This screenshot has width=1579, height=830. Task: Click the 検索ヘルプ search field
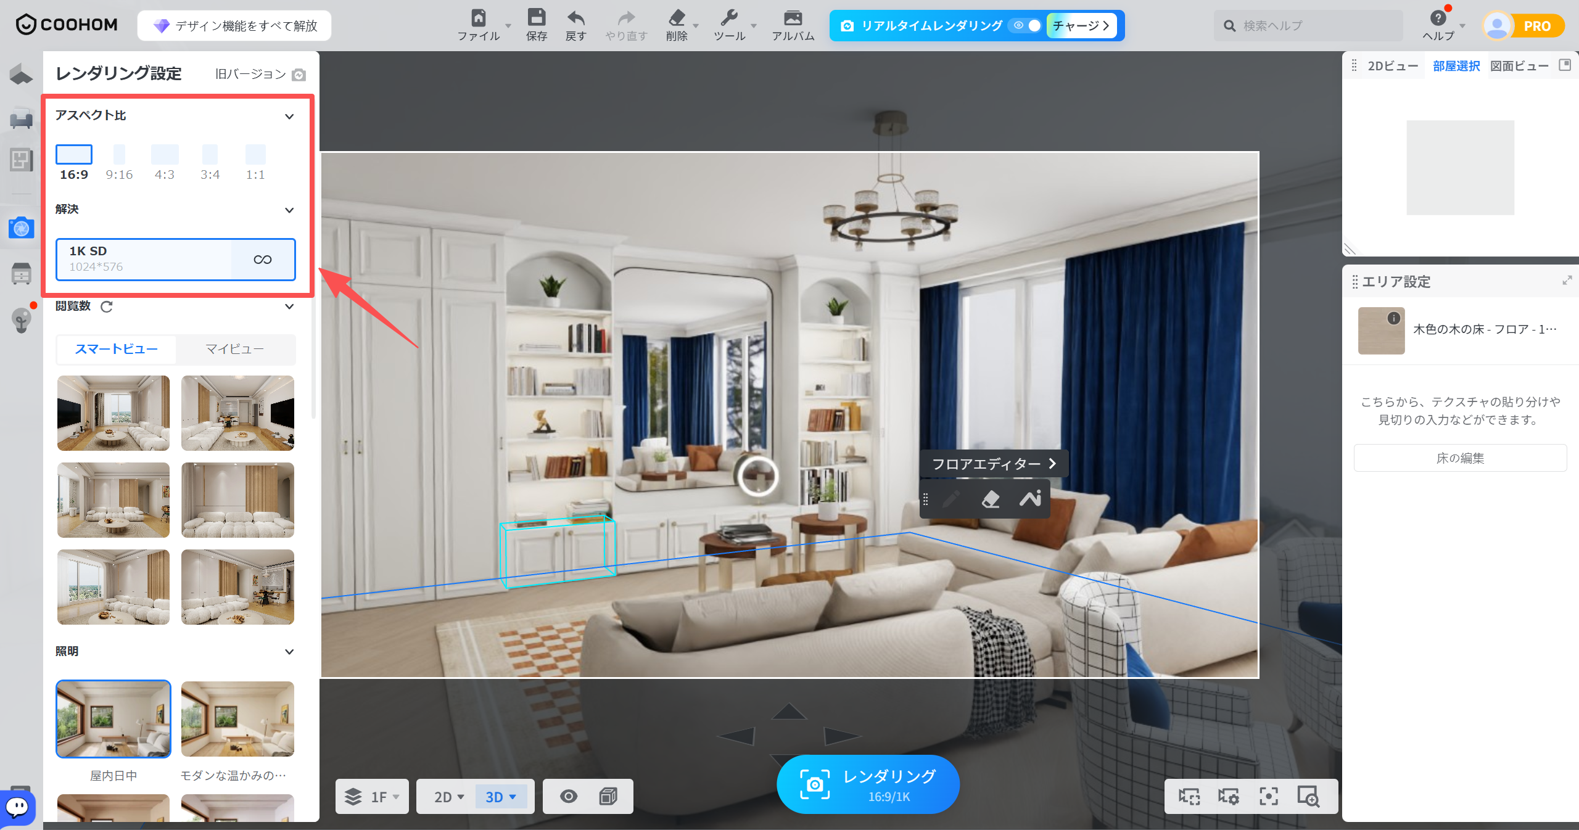1308,25
